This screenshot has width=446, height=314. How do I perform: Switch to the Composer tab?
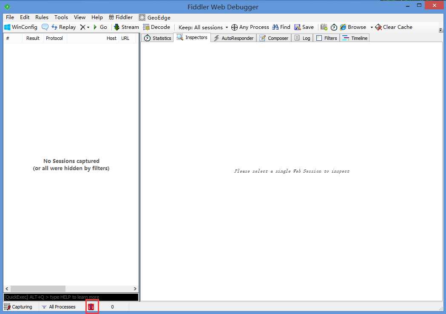click(274, 38)
